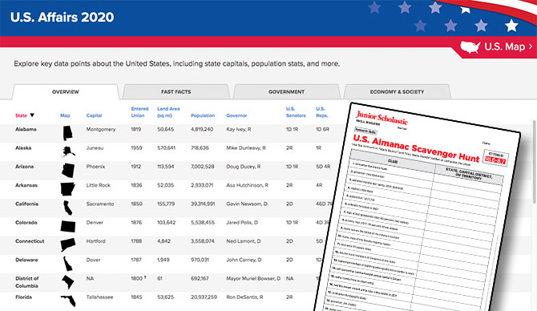Click governor Gavin Newsom, D
Screen dimensions: 537x311
(247, 204)
